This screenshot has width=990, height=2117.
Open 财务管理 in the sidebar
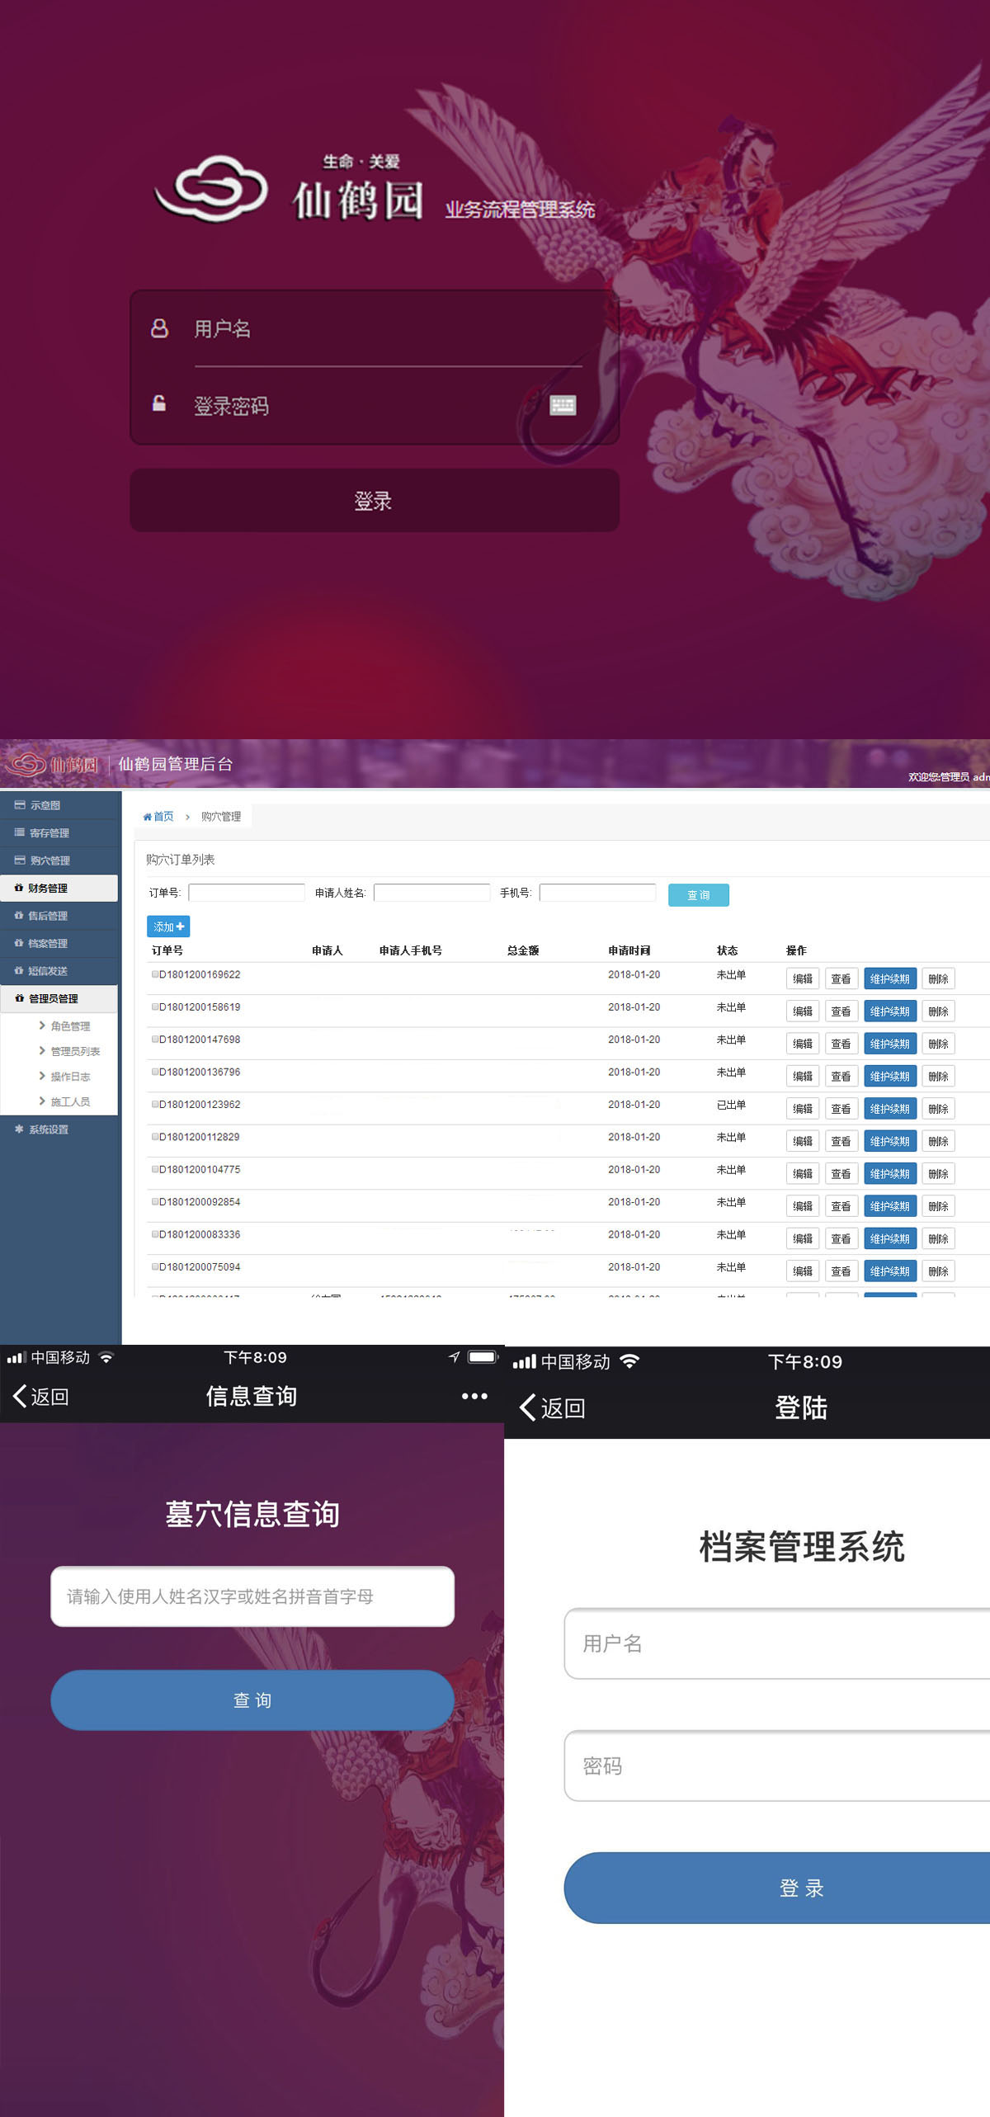click(59, 889)
